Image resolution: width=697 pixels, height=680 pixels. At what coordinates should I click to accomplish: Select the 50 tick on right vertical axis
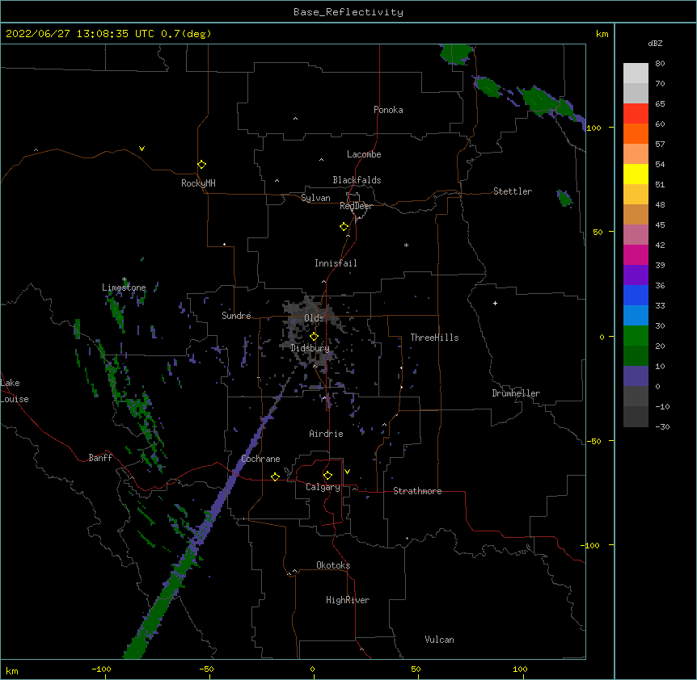tap(598, 232)
